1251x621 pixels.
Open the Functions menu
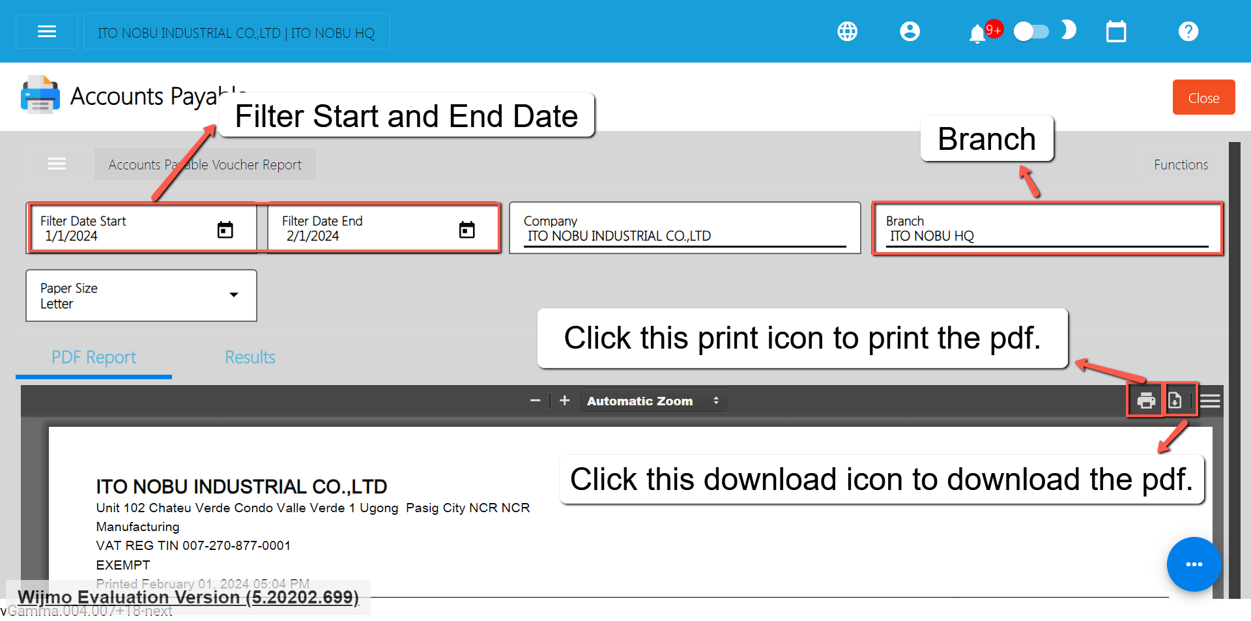click(x=1181, y=164)
